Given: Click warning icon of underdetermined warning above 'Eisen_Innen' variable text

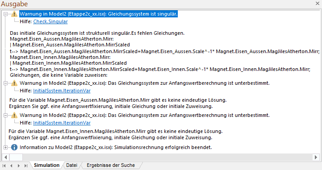Looking at the screenshot, I should coord(14,115).
